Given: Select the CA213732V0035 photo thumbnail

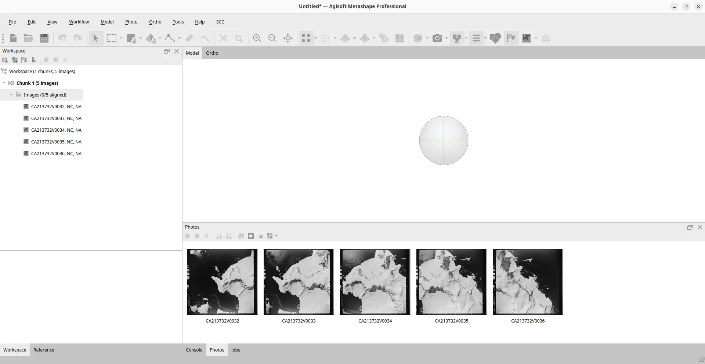Looking at the screenshot, I should click(452, 282).
